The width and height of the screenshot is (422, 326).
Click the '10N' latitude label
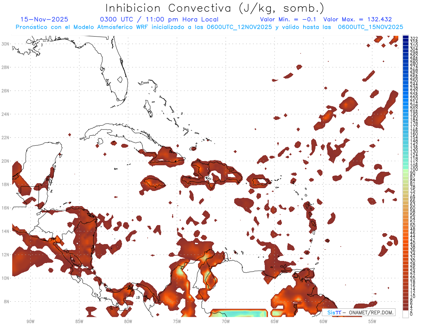pyautogui.click(x=5, y=278)
